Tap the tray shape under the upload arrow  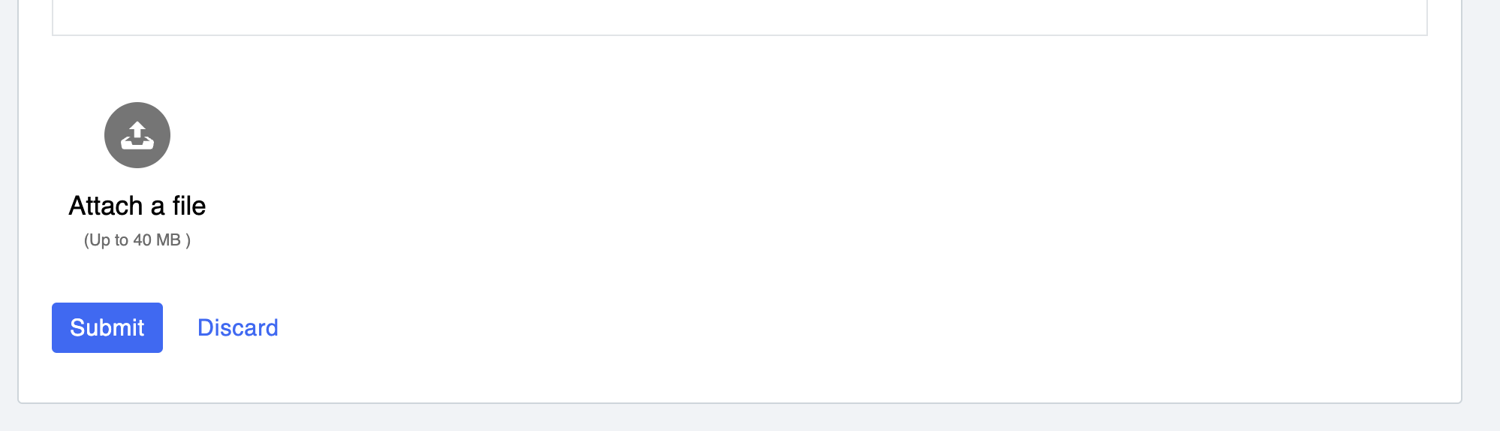click(137, 143)
